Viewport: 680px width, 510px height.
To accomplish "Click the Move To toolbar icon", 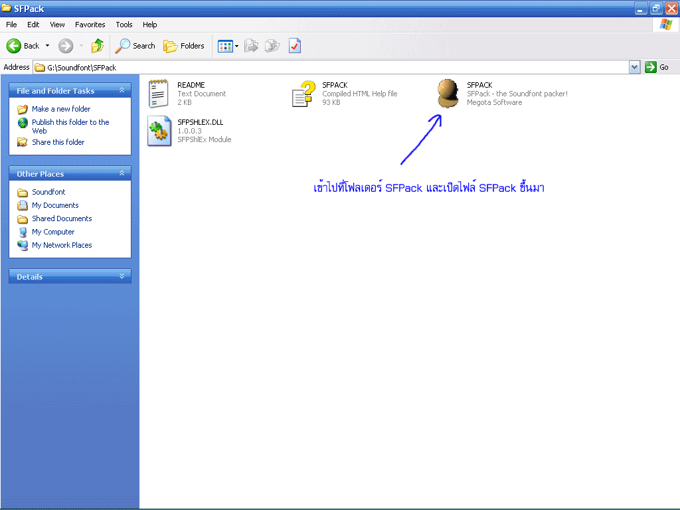I will point(251,46).
